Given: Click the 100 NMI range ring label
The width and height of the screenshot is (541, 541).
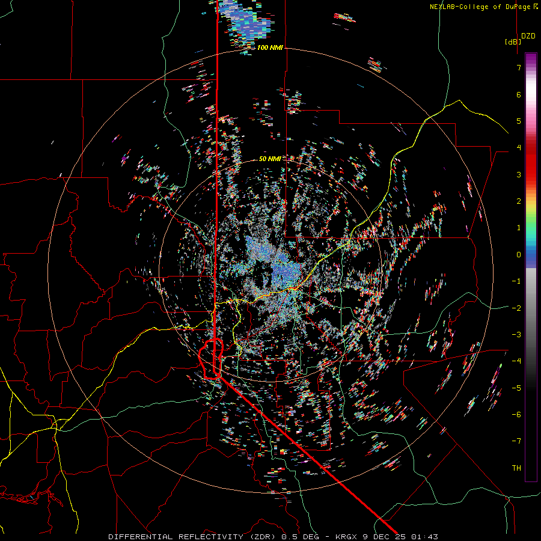Looking at the screenshot, I should tap(270, 47).
